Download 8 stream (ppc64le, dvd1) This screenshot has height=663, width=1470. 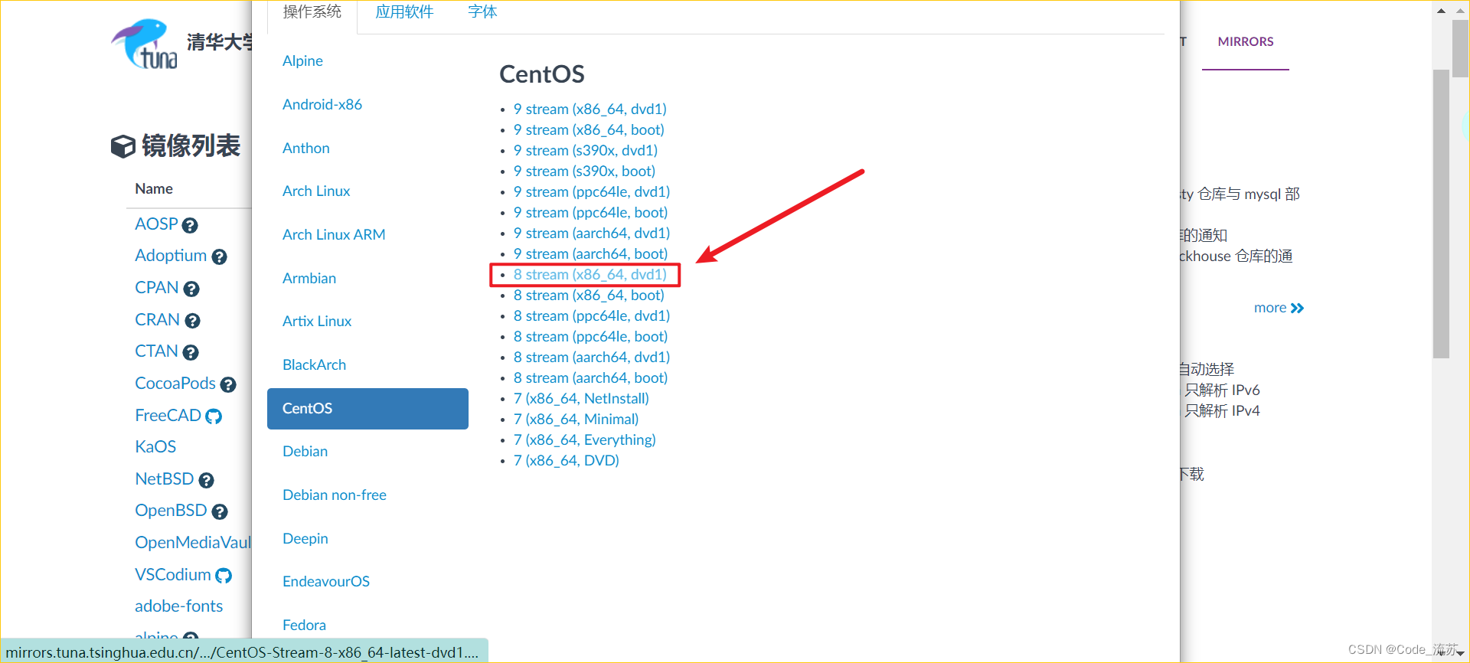coord(592,316)
